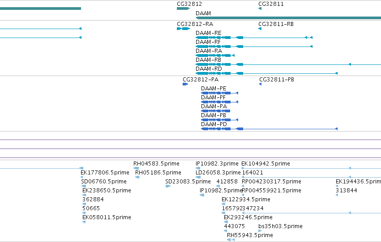The width and height of the screenshot is (381, 242).
Task: Click EST SD06760.5prime
Action: point(104,182)
